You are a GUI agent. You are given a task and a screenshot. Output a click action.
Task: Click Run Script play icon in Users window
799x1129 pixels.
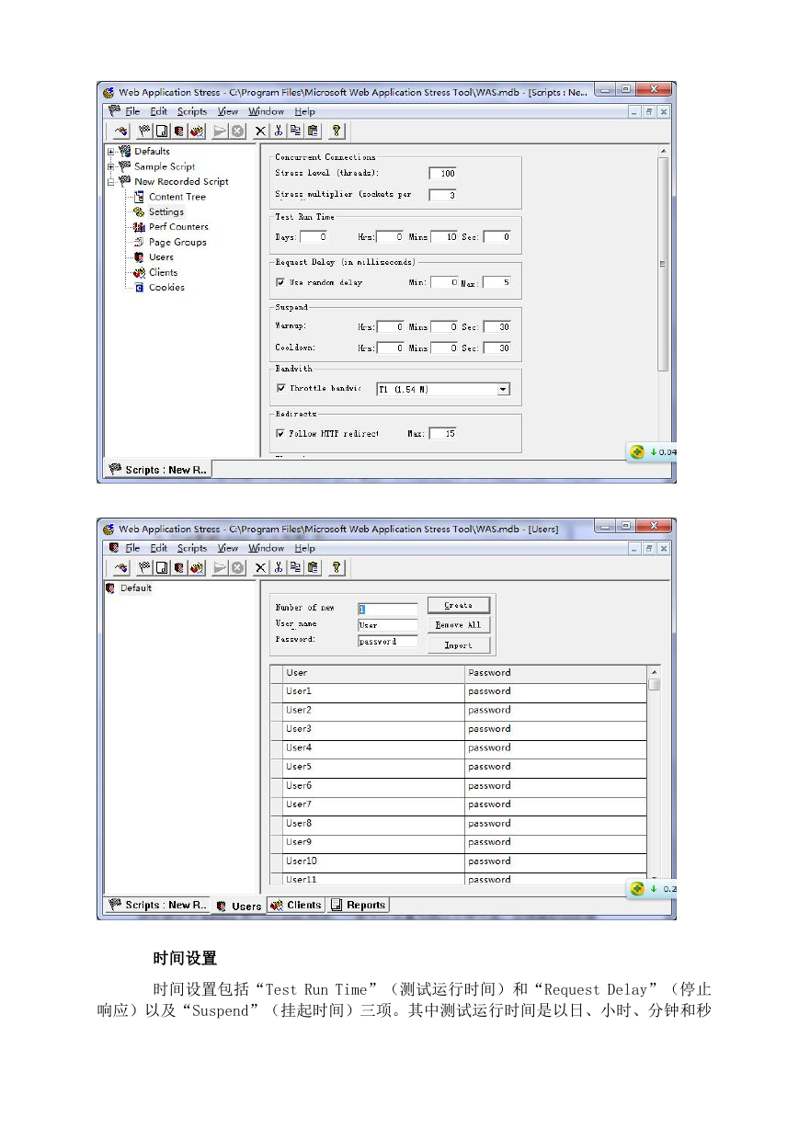coord(220,567)
